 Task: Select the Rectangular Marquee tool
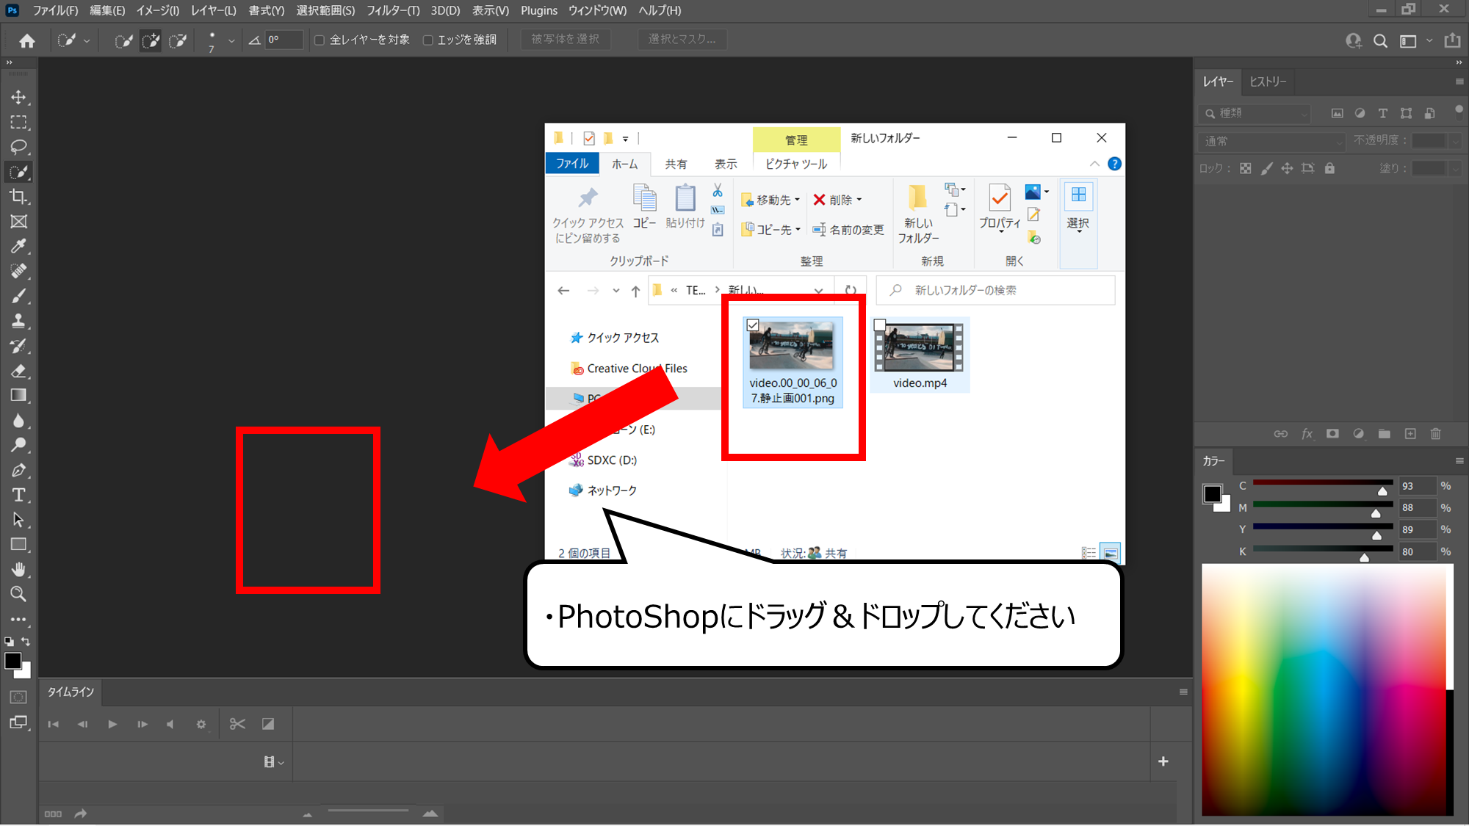click(x=19, y=122)
